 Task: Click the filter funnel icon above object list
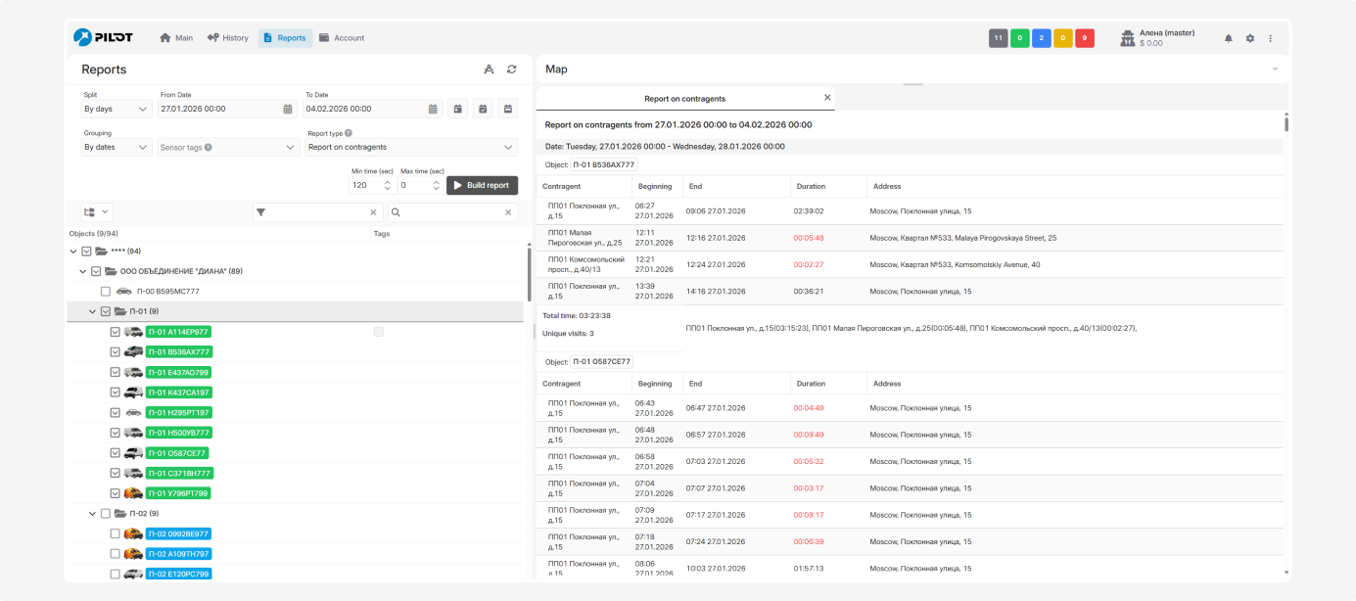pyautogui.click(x=261, y=211)
